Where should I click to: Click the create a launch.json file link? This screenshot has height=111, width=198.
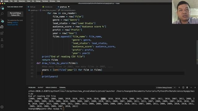tap(13, 23)
